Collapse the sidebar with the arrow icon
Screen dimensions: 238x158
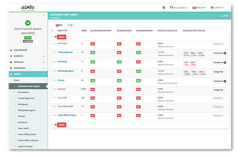44,15
